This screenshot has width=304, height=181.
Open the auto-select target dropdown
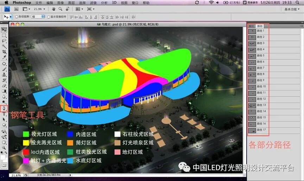click(38, 17)
